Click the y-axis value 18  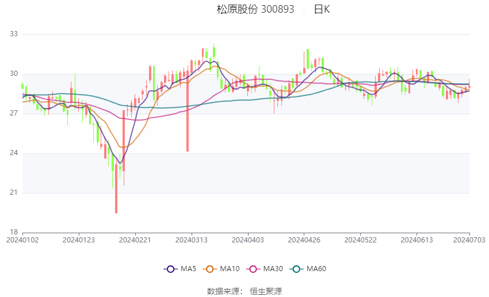point(14,232)
